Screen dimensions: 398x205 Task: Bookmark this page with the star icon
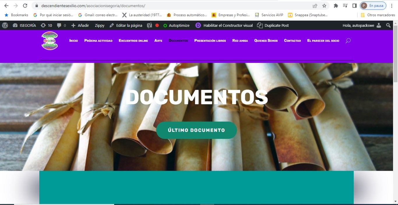coord(324,6)
